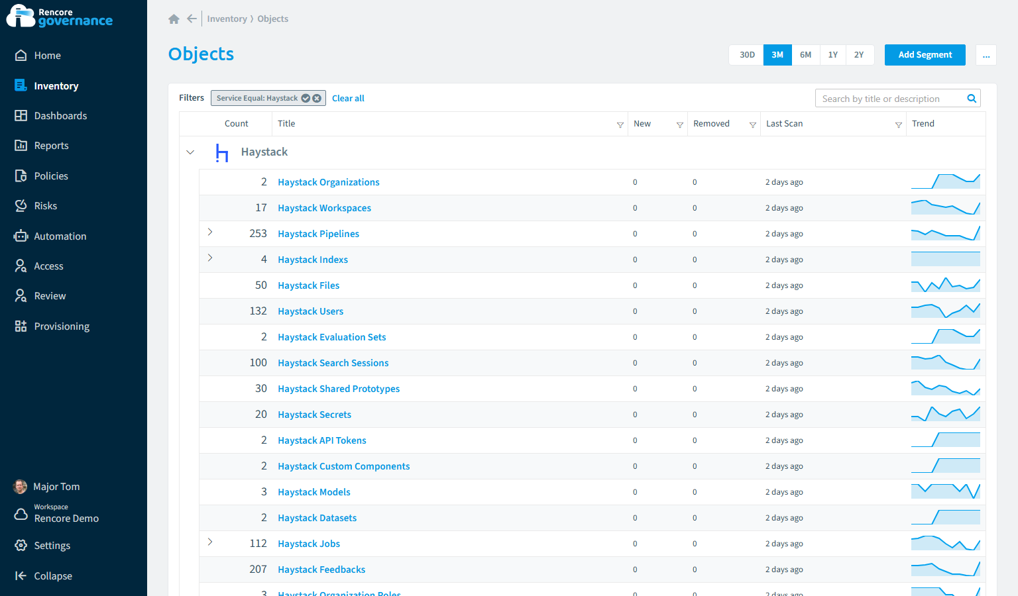Screen dimensions: 1018x596
Task: Click the Haystack Files trend sparkline
Action: [946, 285]
